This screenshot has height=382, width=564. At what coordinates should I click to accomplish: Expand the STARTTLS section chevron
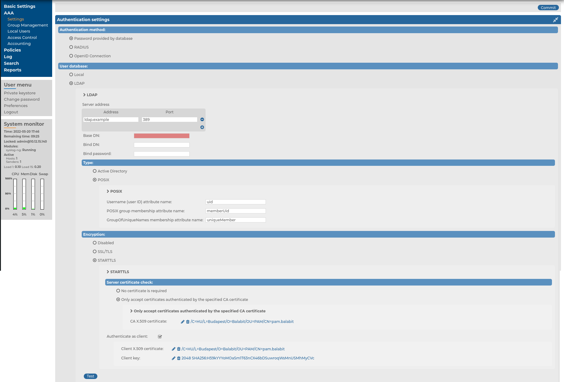(108, 272)
